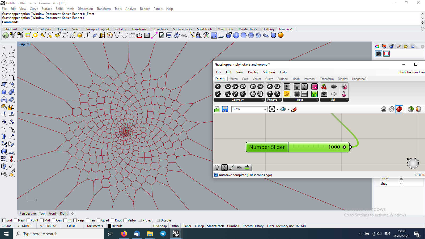Click the Grasshopper save file icon
425x239 pixels.
225,109
